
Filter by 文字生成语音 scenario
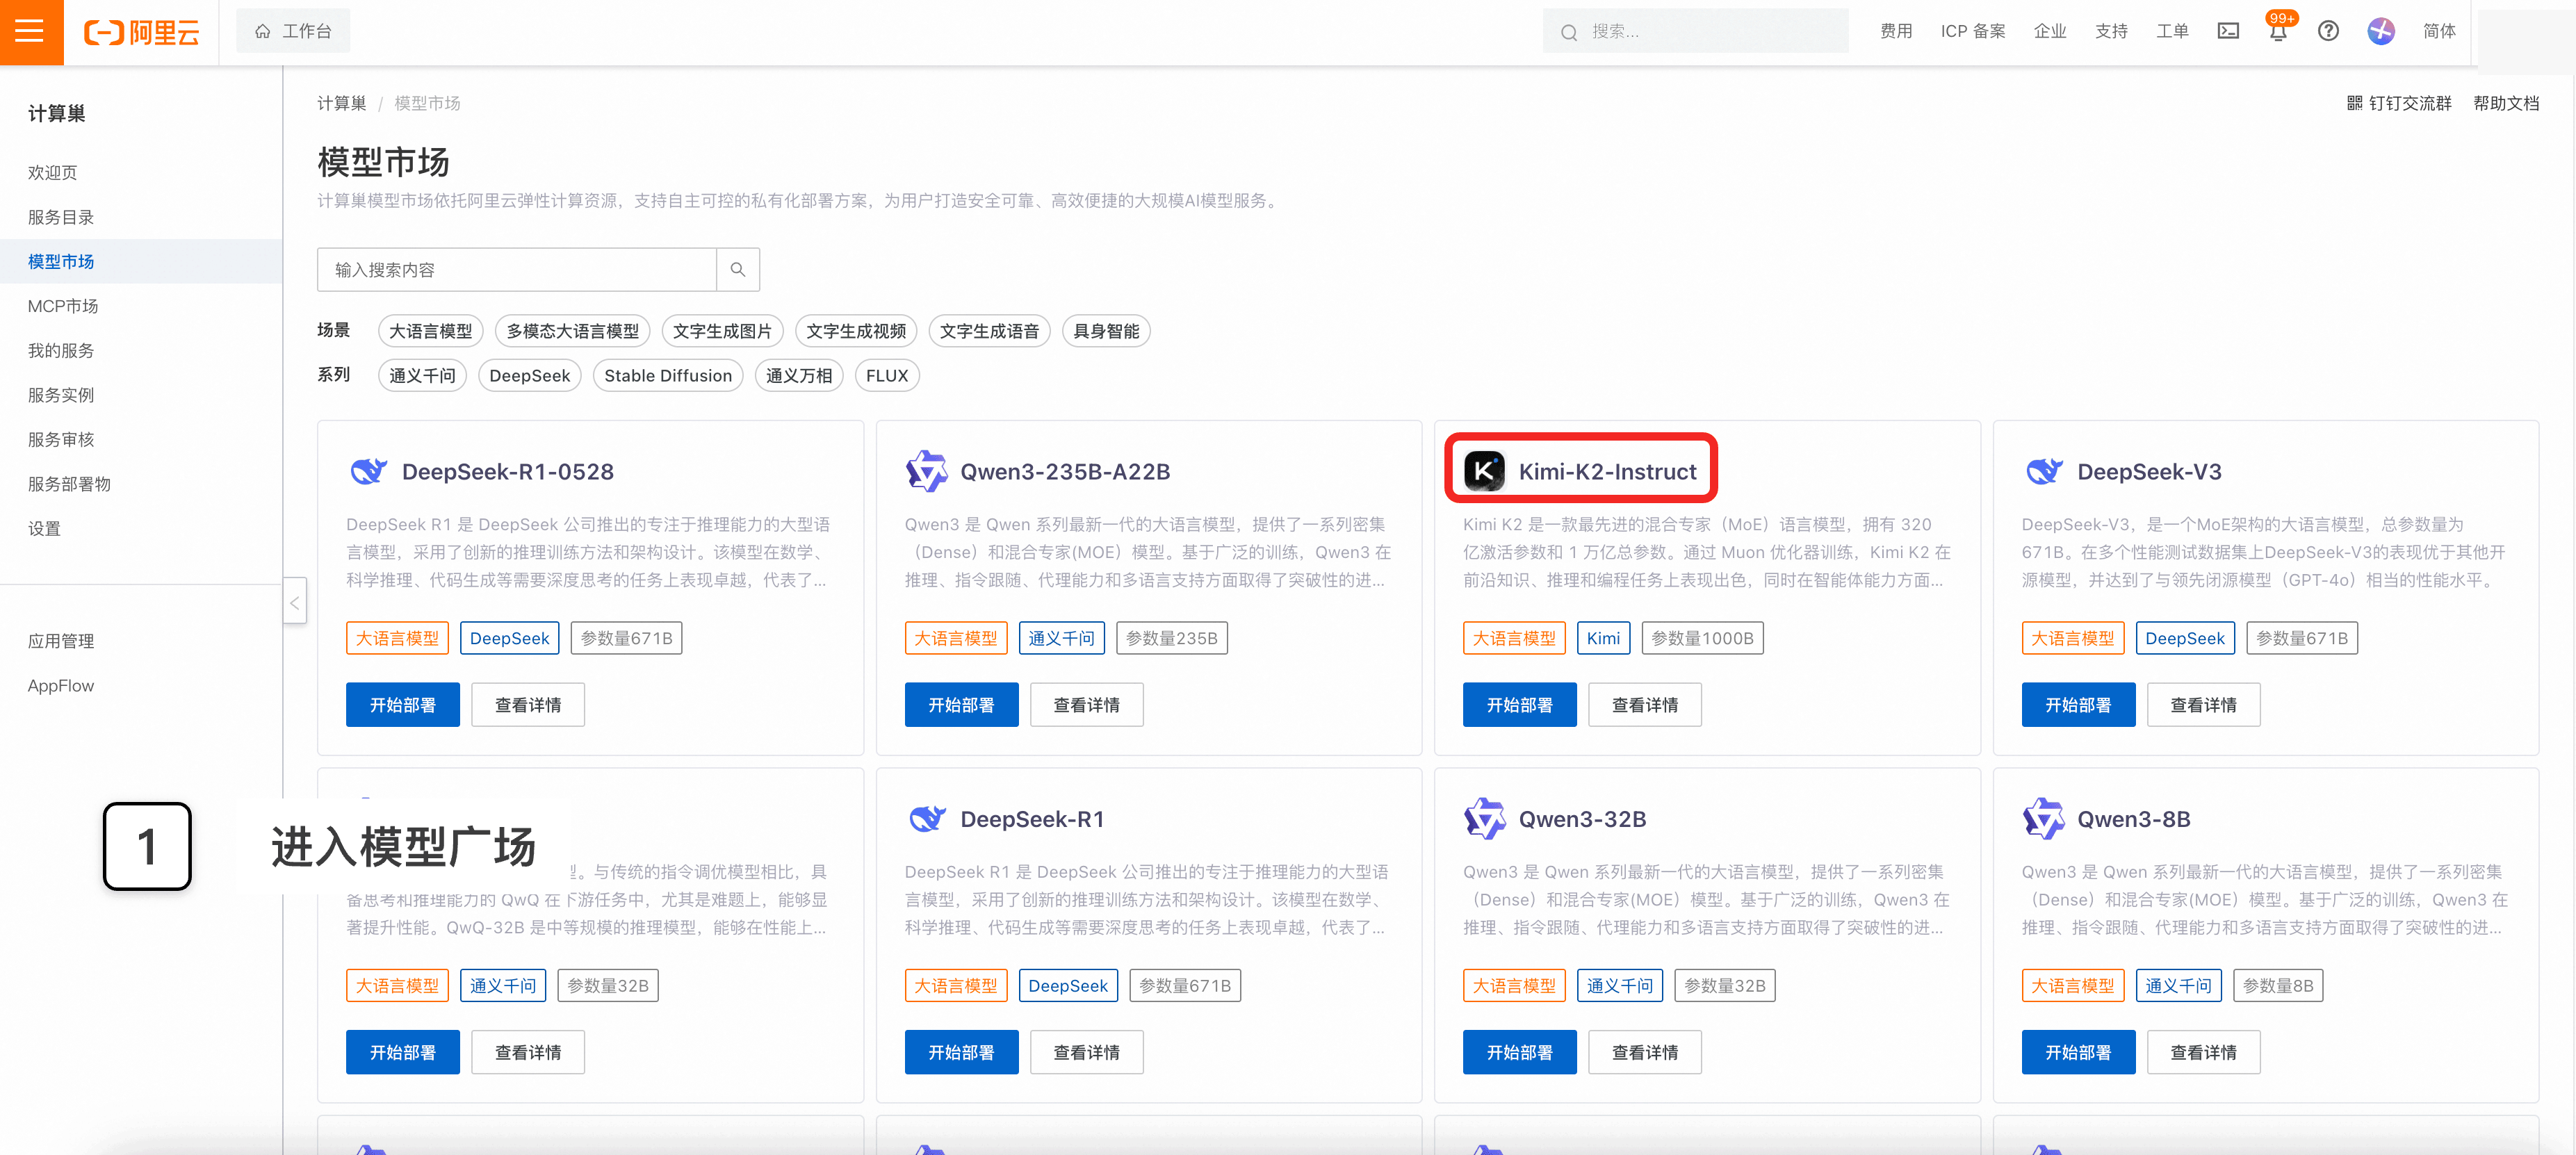click(989, 331)
